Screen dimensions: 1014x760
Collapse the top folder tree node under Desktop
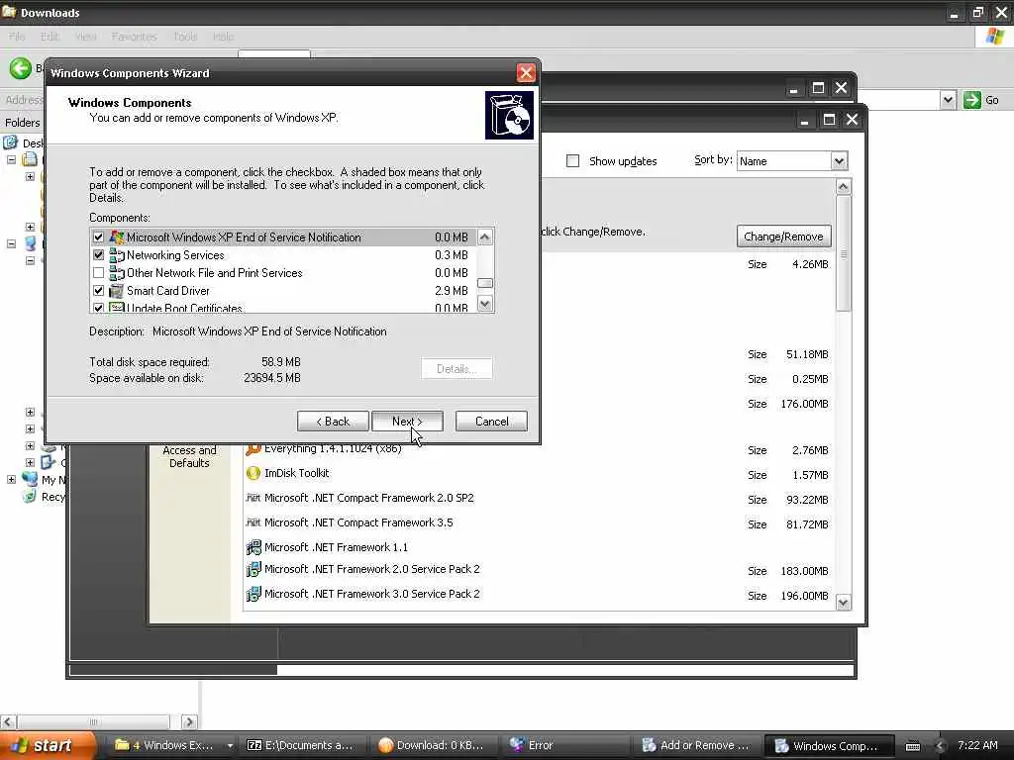tap(11, 159)
